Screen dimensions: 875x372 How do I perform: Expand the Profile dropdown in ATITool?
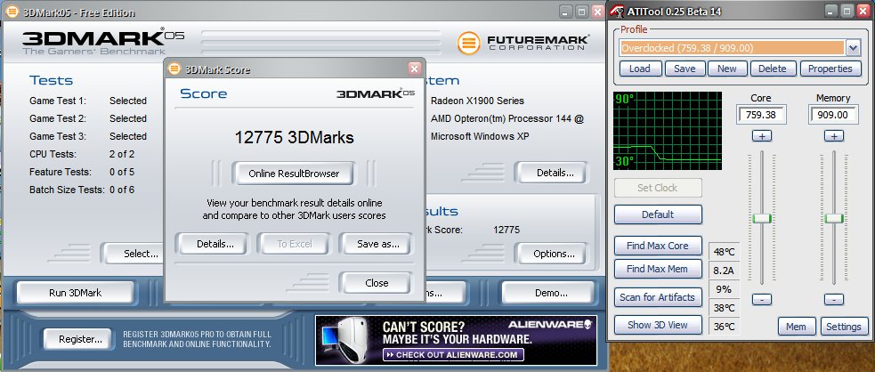pos(853,48)
